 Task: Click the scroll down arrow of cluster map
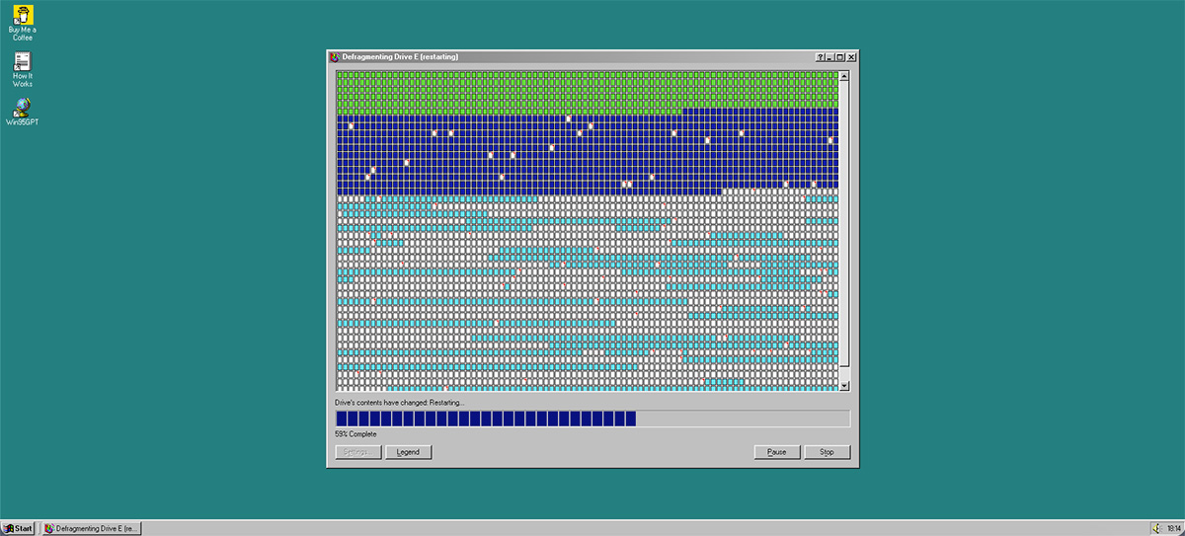pyautogui.click(x=844, y=386)
